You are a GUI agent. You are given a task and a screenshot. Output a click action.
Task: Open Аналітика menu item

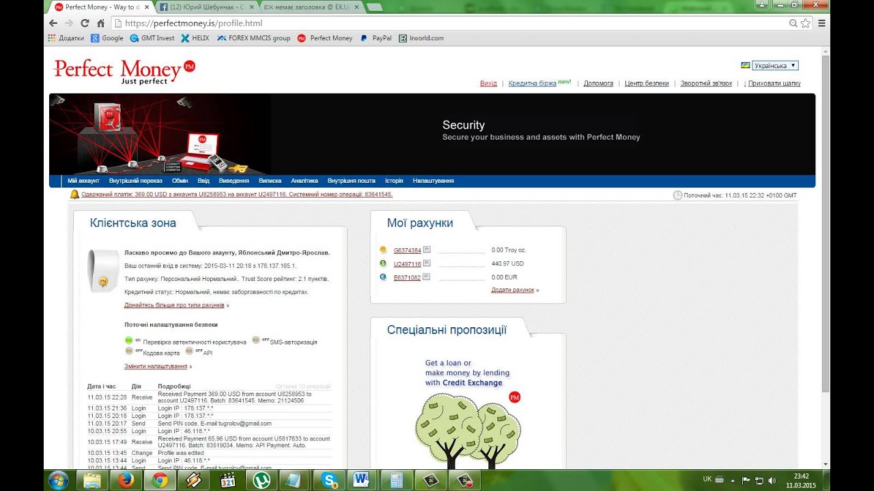pyautogui.click(x=305, y=181)
